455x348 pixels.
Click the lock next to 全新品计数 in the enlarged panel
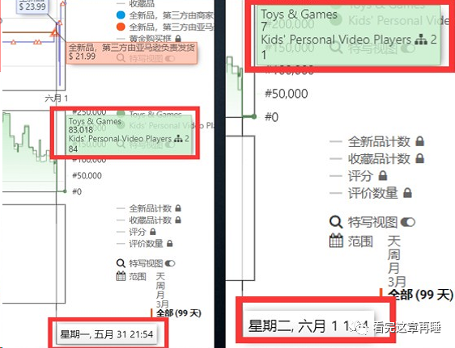pyautogui.click(x=419, y=141)
